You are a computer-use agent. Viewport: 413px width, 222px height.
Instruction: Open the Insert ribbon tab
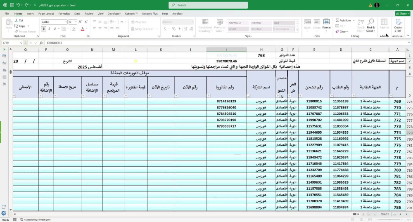(30, 14)
